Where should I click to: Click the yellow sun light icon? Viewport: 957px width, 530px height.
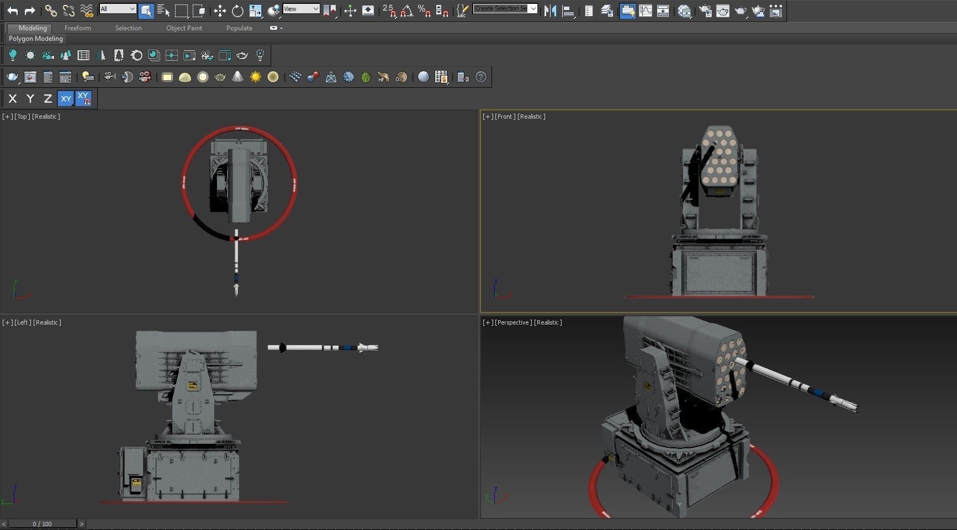(255, 77)
